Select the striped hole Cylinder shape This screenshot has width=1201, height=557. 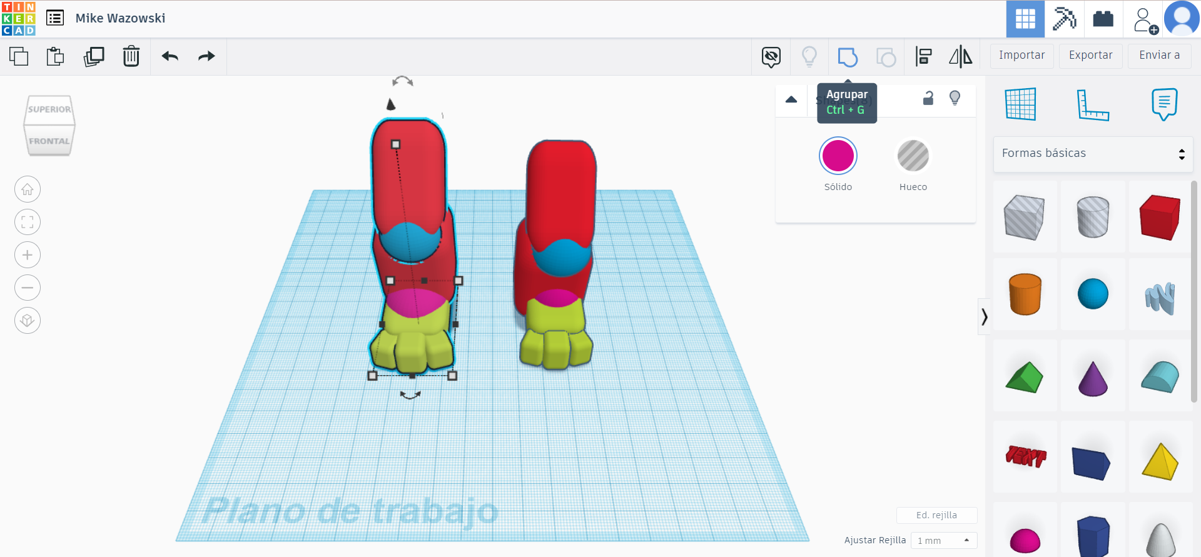1093,217
